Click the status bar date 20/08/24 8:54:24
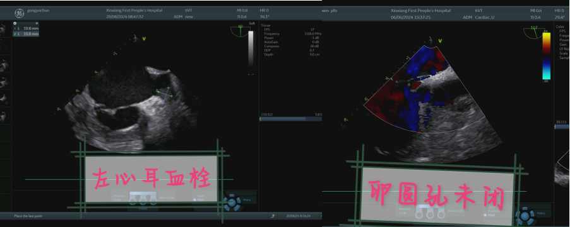 click(299, 216)
